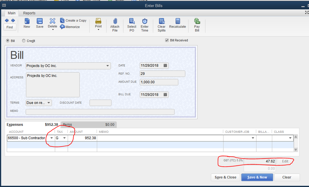Open the Customer:Job dropdown

pyautogui.click(x=253, y=138)
